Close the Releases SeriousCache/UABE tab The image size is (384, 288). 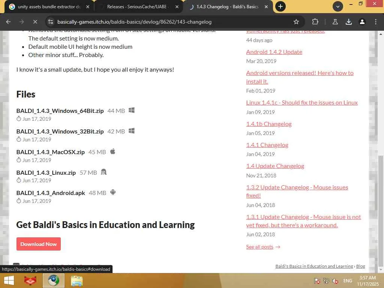tap(177, 7)
